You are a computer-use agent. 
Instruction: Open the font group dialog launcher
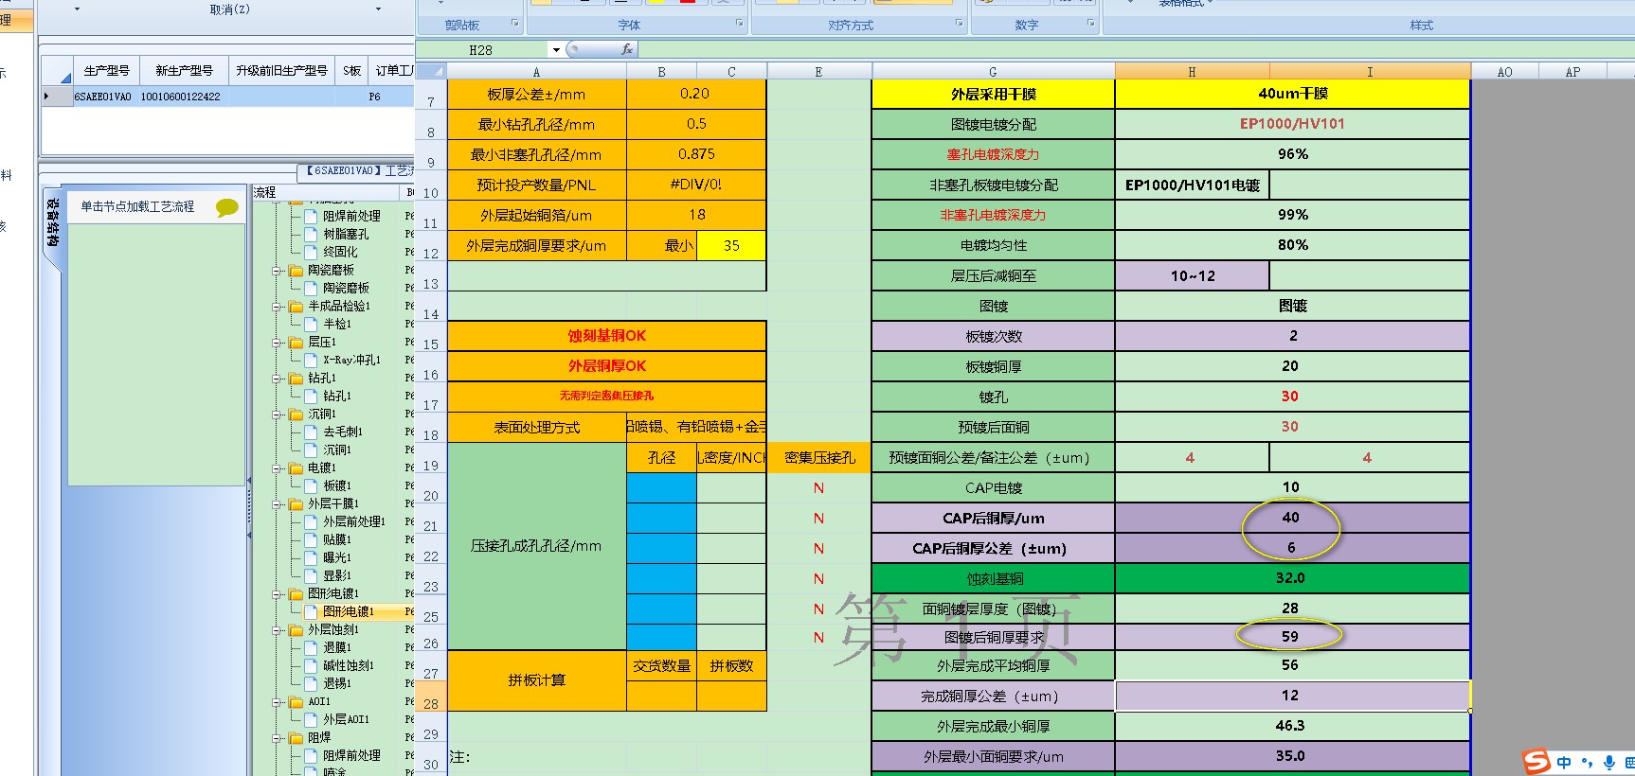pyautogui.click(x=740, y=23)
